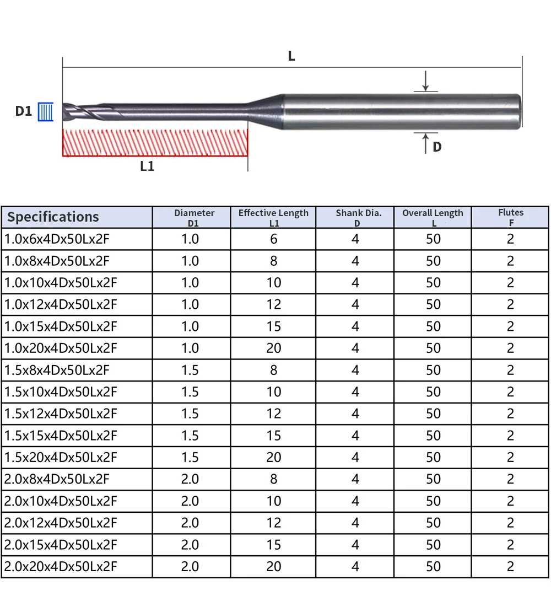
Task: Click the 1.0x10x4Dx50Lx2F specification
Action: pyautogui.click(x=61, y=283)
